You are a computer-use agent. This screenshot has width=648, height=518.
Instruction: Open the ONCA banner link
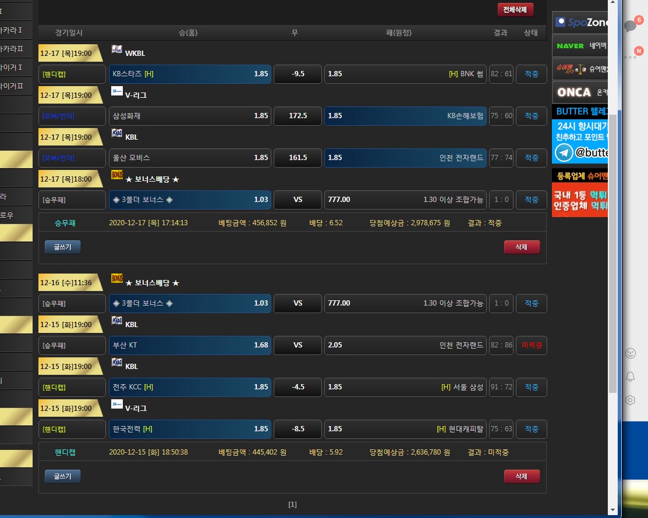click(580, 92)
